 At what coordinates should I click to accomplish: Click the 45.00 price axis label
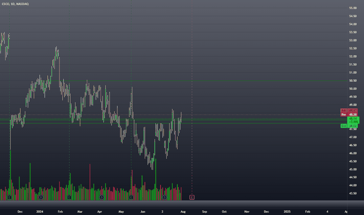coord(353,169)
